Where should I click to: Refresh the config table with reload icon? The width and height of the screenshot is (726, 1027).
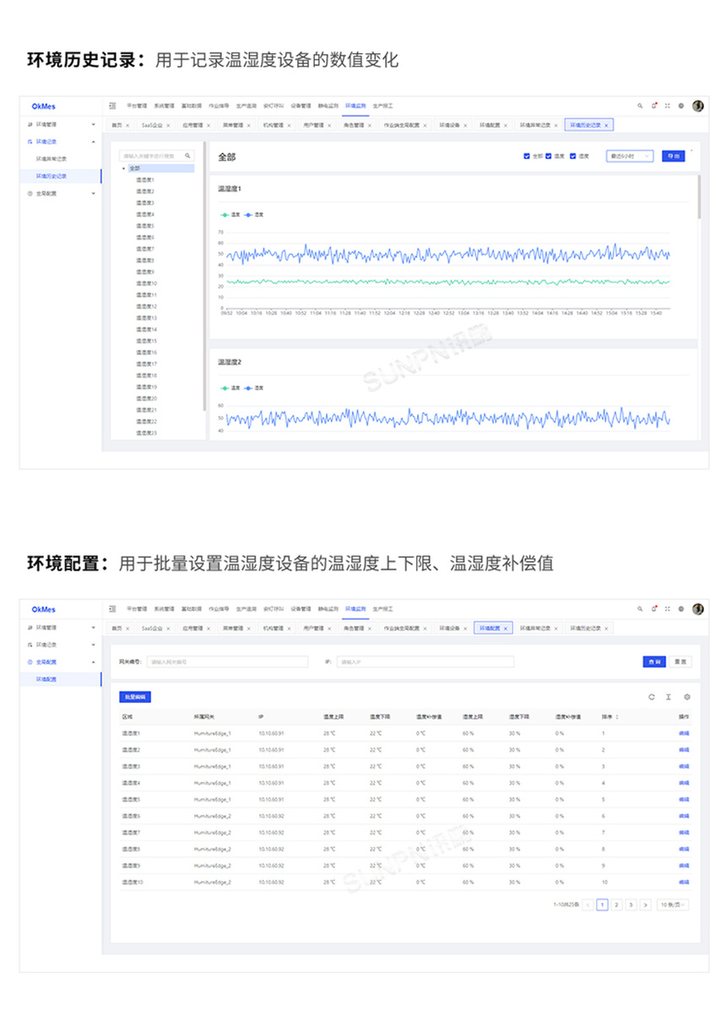[652, 697]
